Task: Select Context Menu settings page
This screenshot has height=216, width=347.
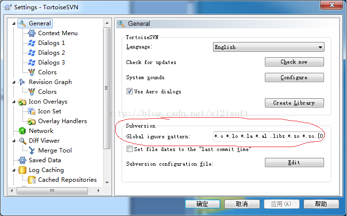Action: (58, 33)
